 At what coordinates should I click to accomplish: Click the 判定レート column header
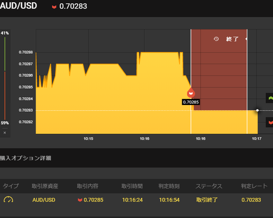point(254,186)
